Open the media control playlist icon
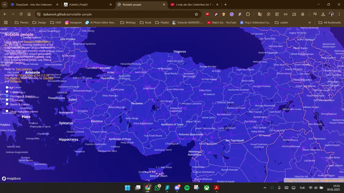The image size is (344, 193). [315, 14]
